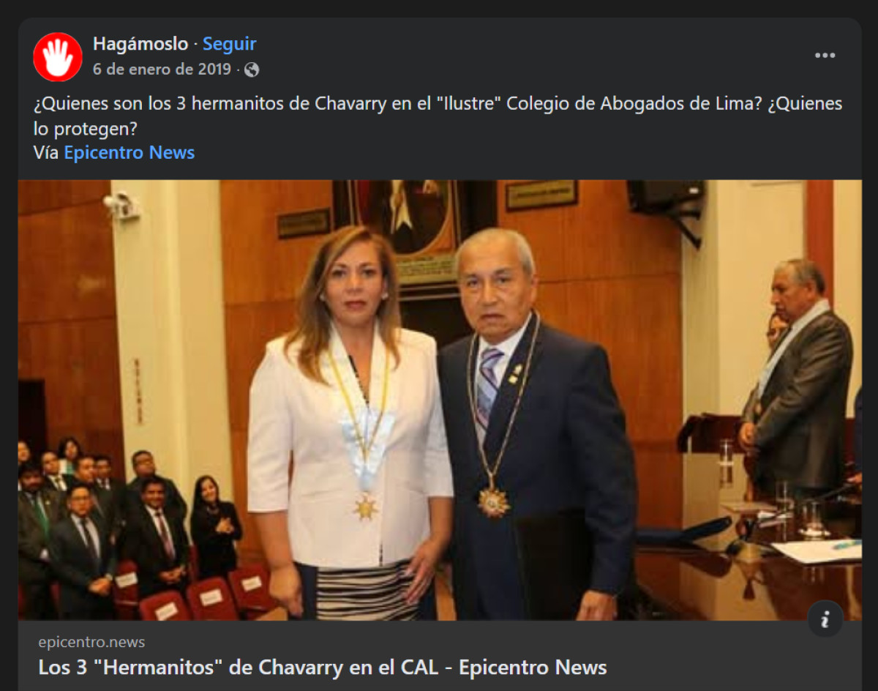Open the Hagámoslo red hand avatar
Viewport: 878px width, 691px height.
(x=58, y=57)
